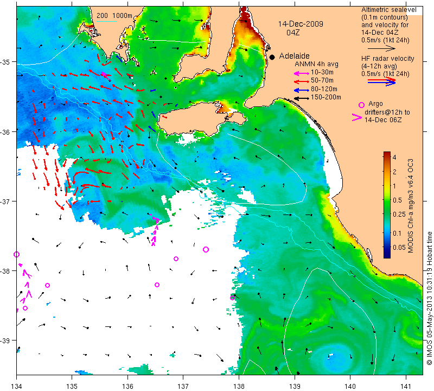Click the 150-200m depth label

326,97
